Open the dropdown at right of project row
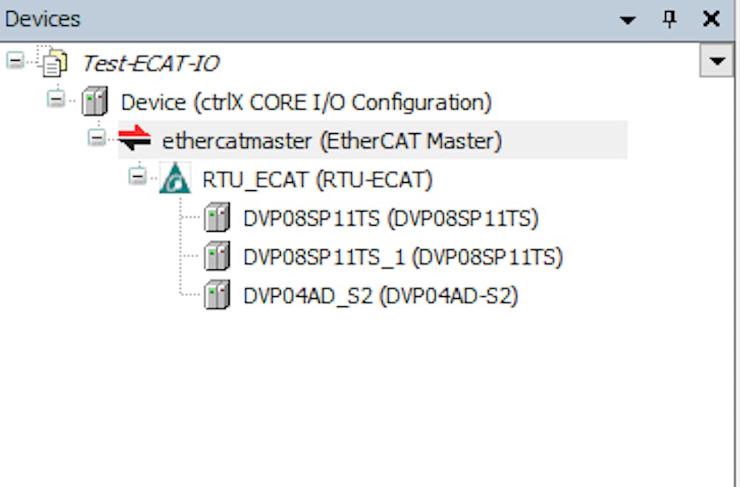The width and height of the screenshot is (740, 487). point(716,61)
